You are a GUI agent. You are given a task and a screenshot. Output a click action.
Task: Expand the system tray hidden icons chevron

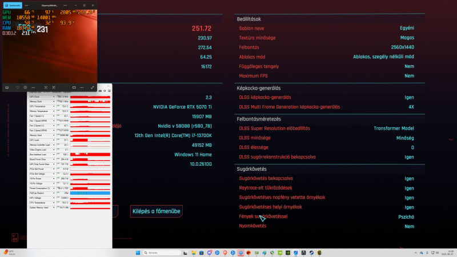[416, 252]
